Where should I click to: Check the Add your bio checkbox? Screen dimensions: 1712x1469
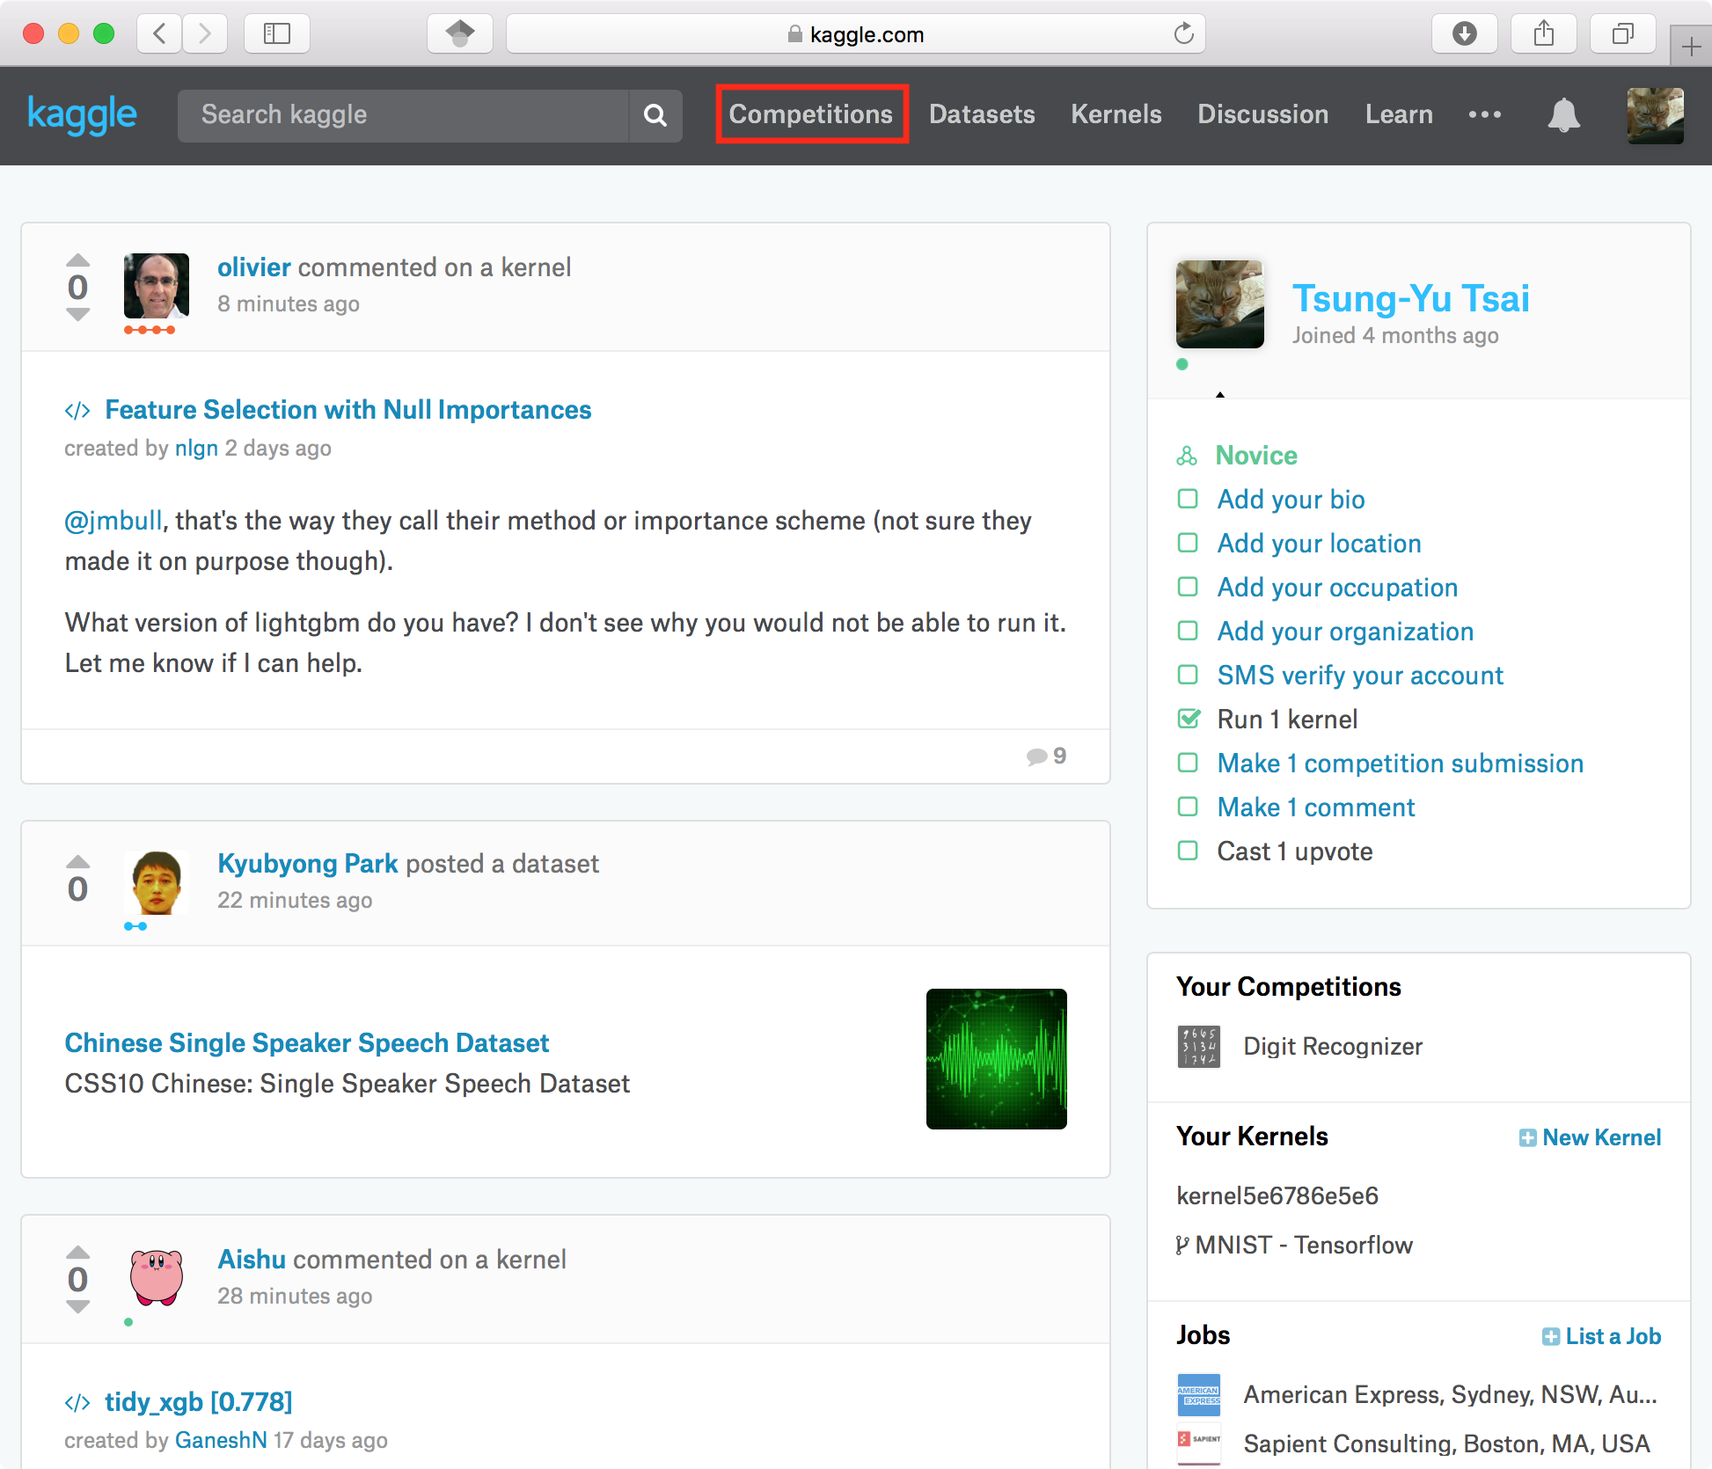(x=1188, y=499)
